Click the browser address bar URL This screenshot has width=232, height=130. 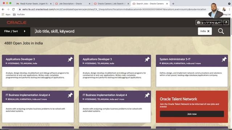(114, 9)
